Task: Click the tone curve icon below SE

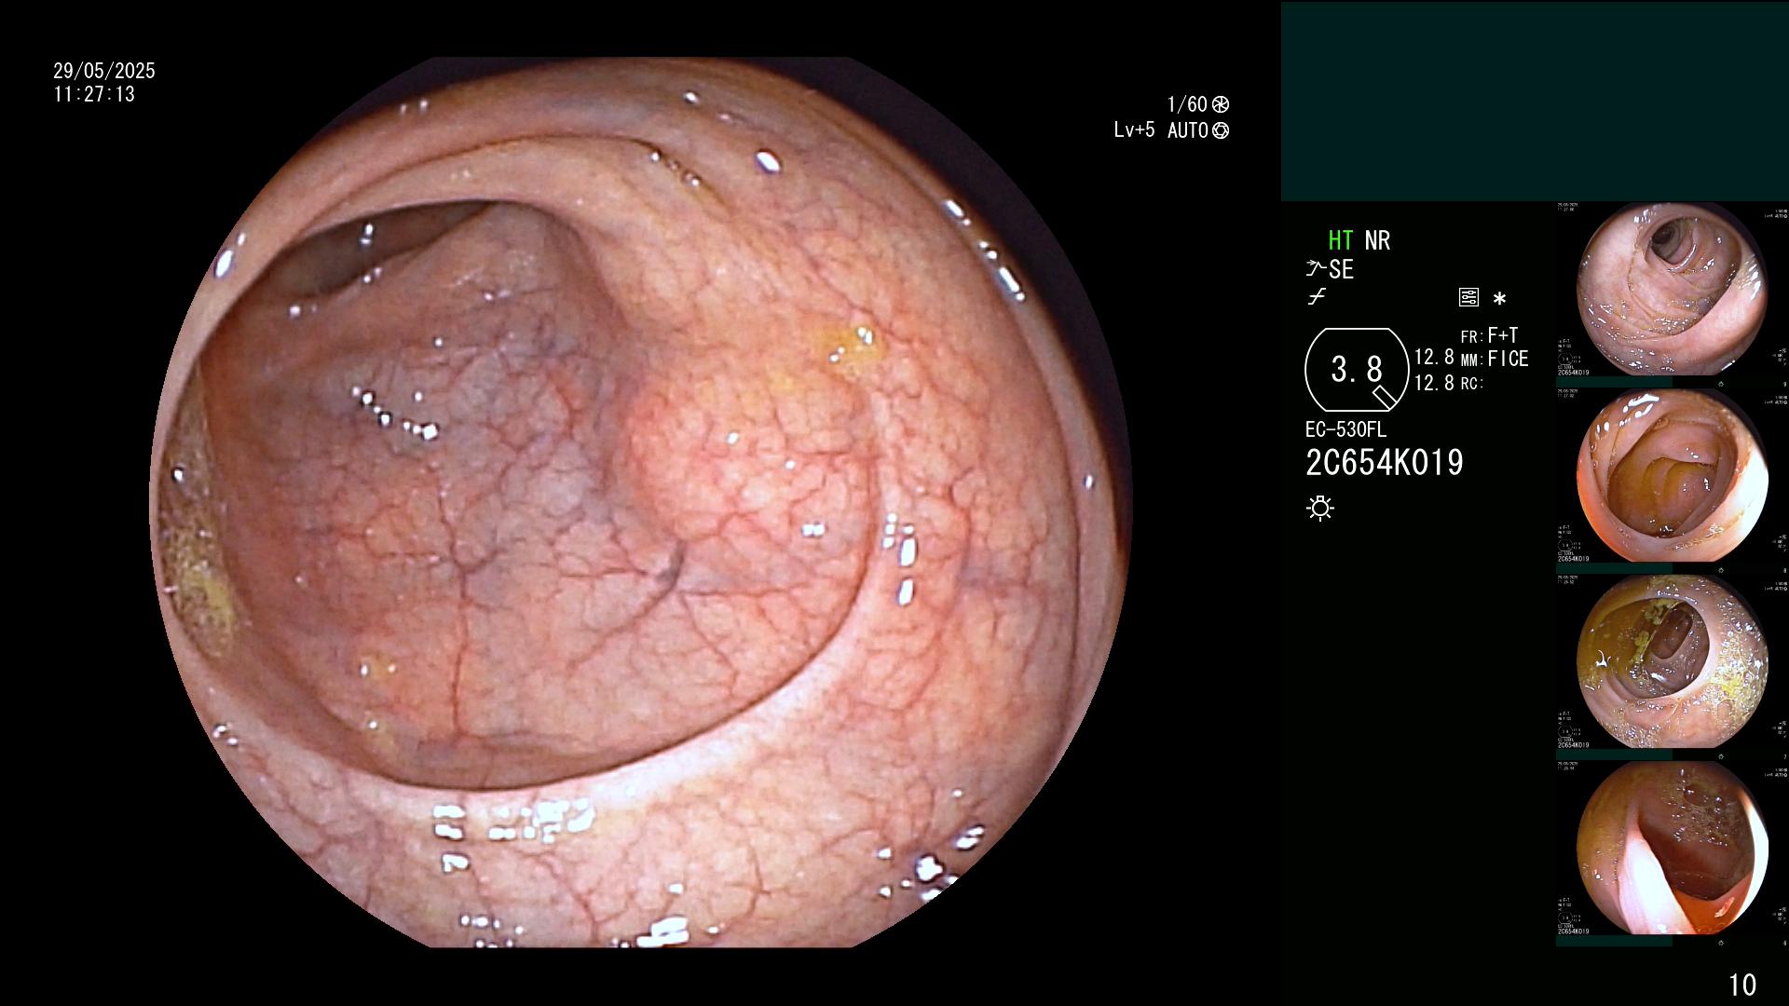Action: [x=1317, y=297]
